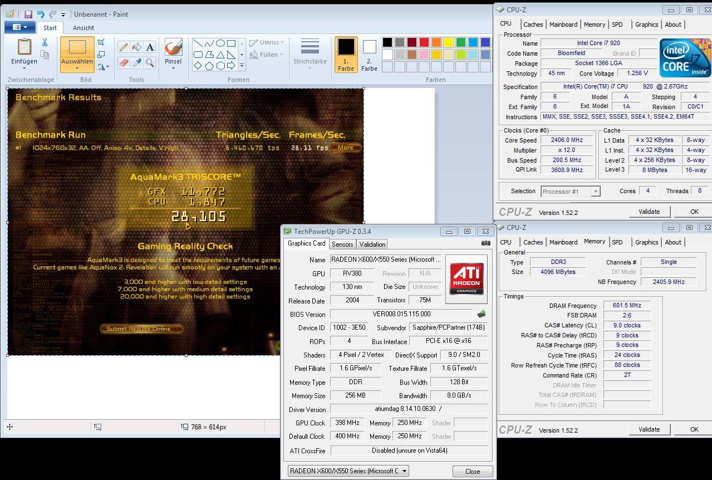The width and height of the screenshot is (712, 480).
Task: Choose the diamond shape in Formen
Action: [x=198, y=66]
